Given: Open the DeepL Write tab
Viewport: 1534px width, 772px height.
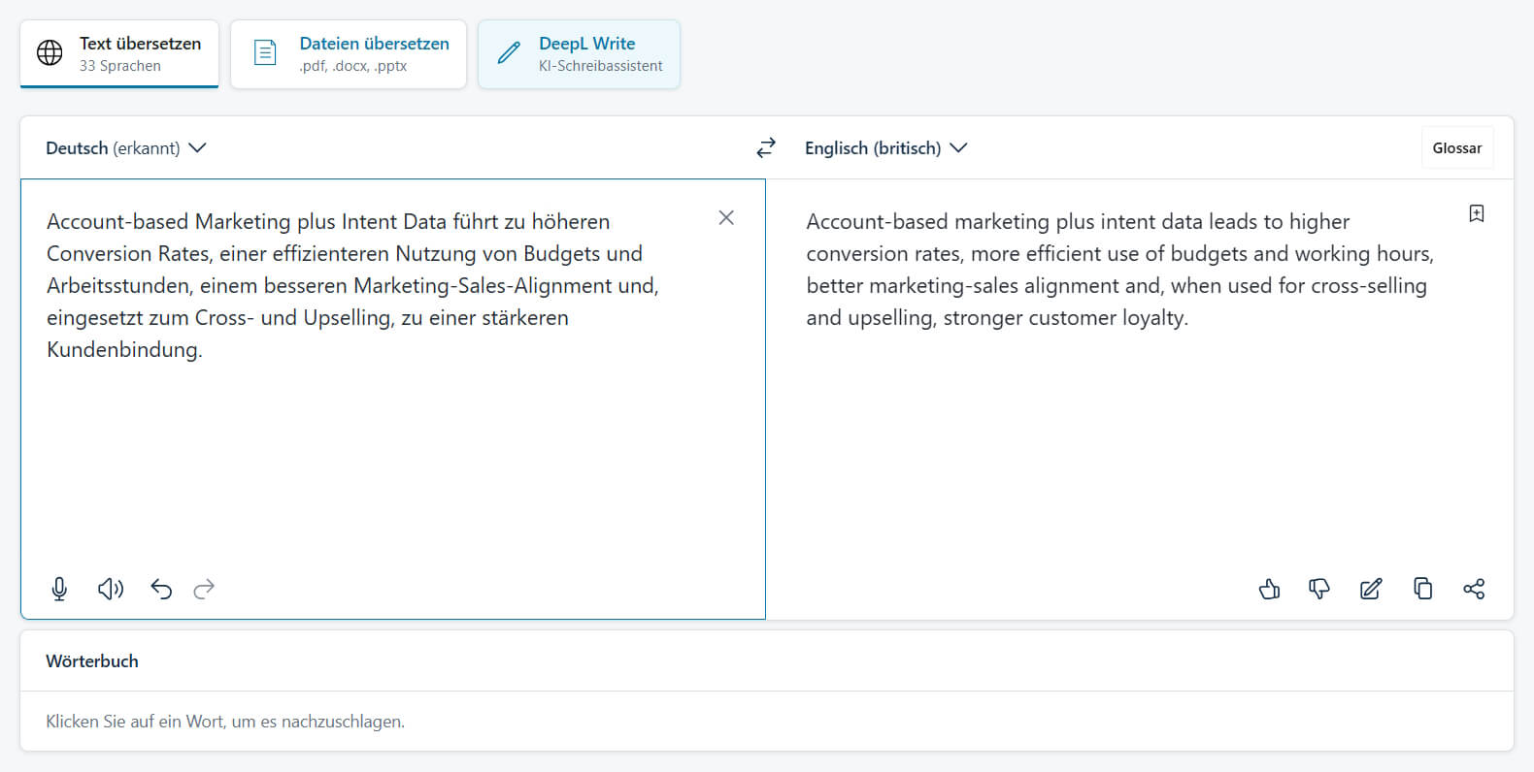Looking at the screenshot, I should point(580,54).
